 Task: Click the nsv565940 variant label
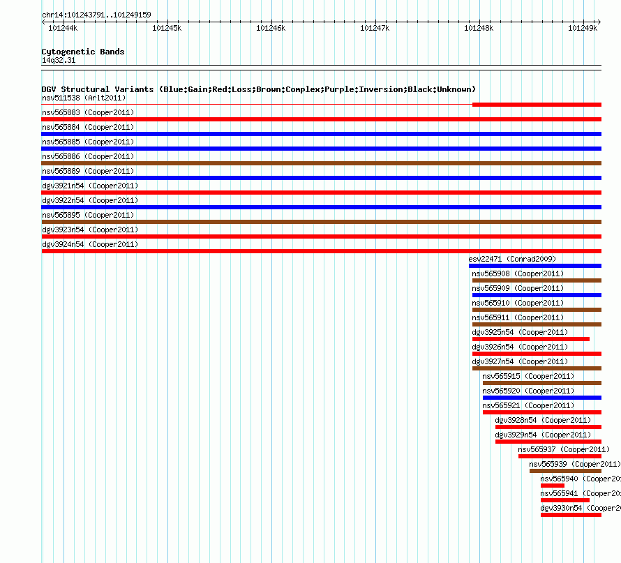[x=581, y=479]
